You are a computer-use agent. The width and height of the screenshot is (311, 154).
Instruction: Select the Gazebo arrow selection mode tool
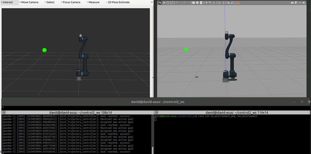160,3
